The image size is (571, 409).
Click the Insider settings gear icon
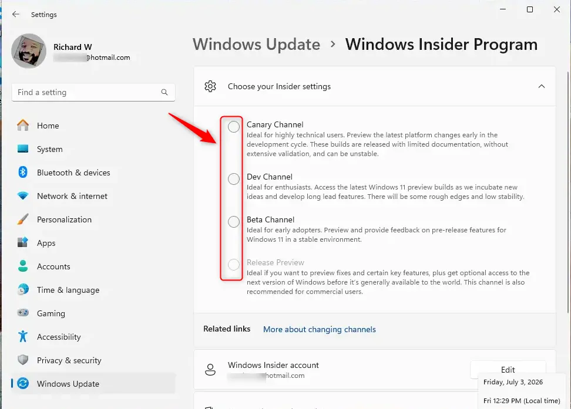click(x=210, y=86)
